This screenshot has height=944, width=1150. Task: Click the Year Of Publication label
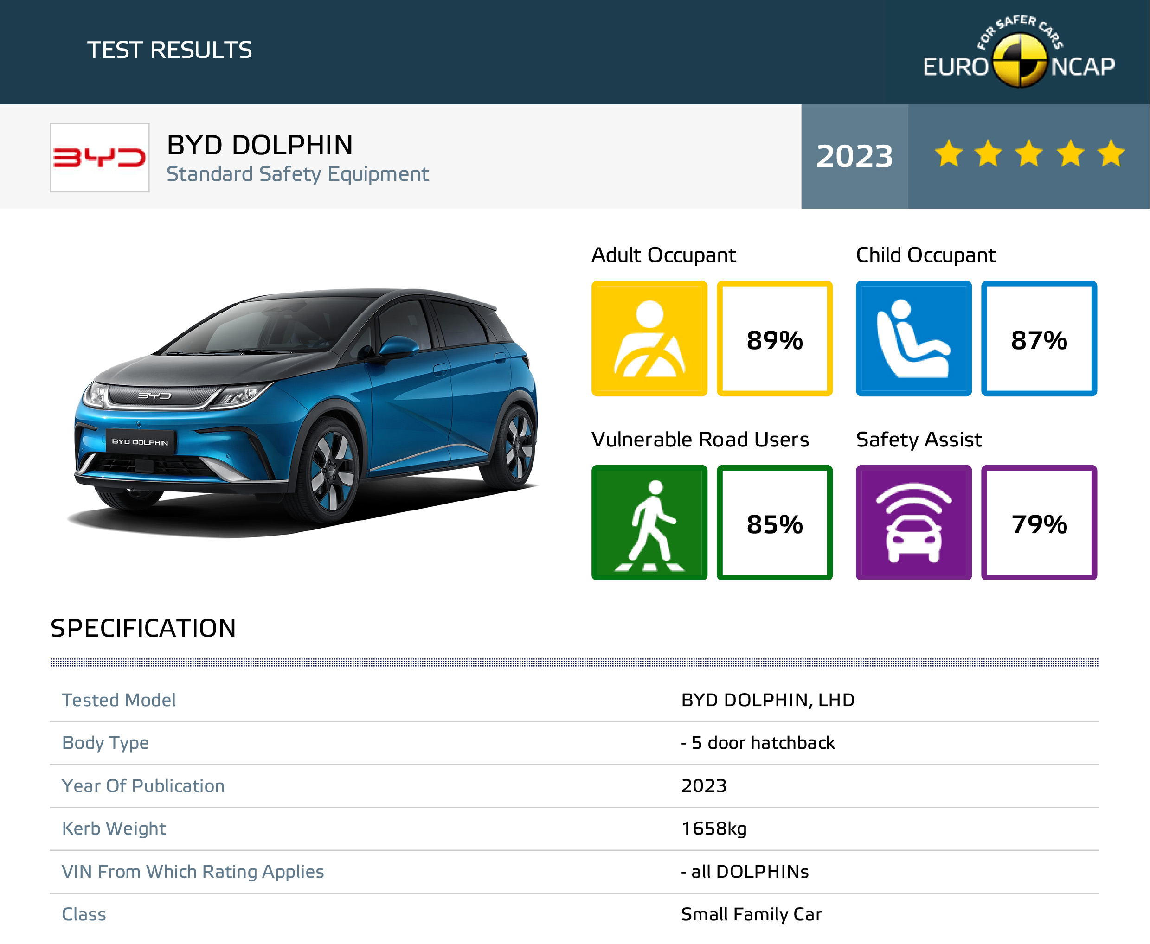[x=143, y=786]
